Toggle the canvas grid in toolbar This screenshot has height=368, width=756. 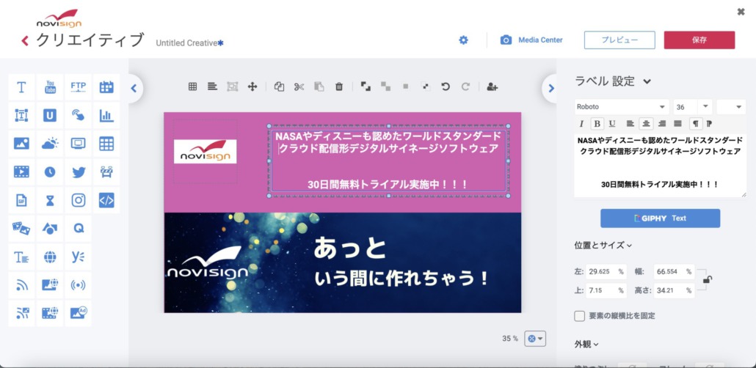pyautogui.click(x=192, y=87)
